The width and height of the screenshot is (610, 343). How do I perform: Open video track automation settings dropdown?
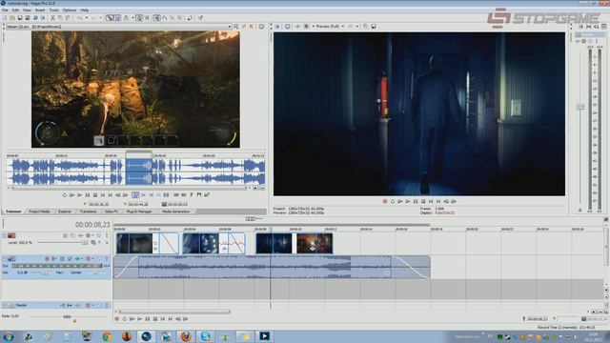[x=93, y=235]
